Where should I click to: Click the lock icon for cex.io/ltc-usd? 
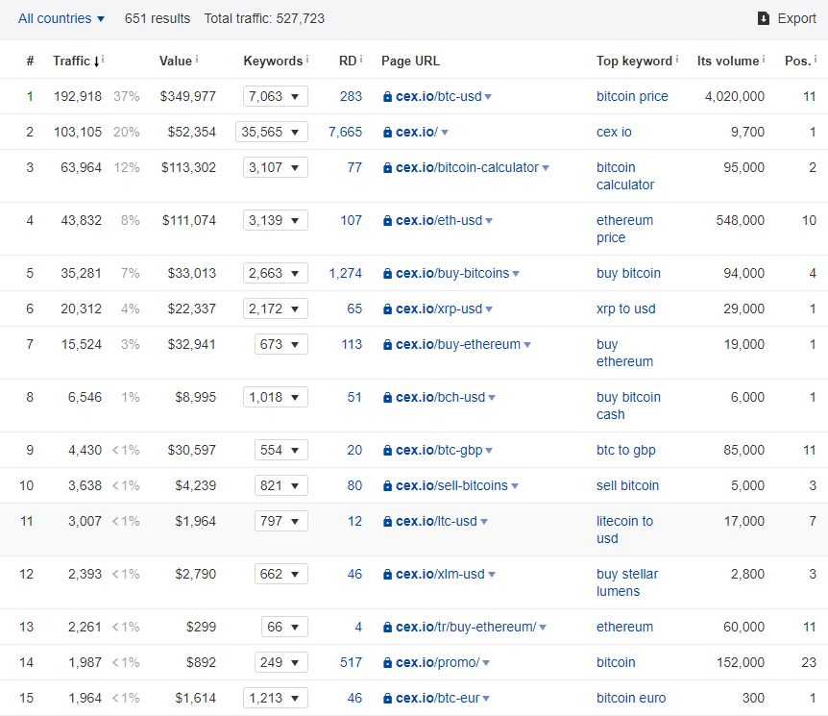(x=388, y=522)
